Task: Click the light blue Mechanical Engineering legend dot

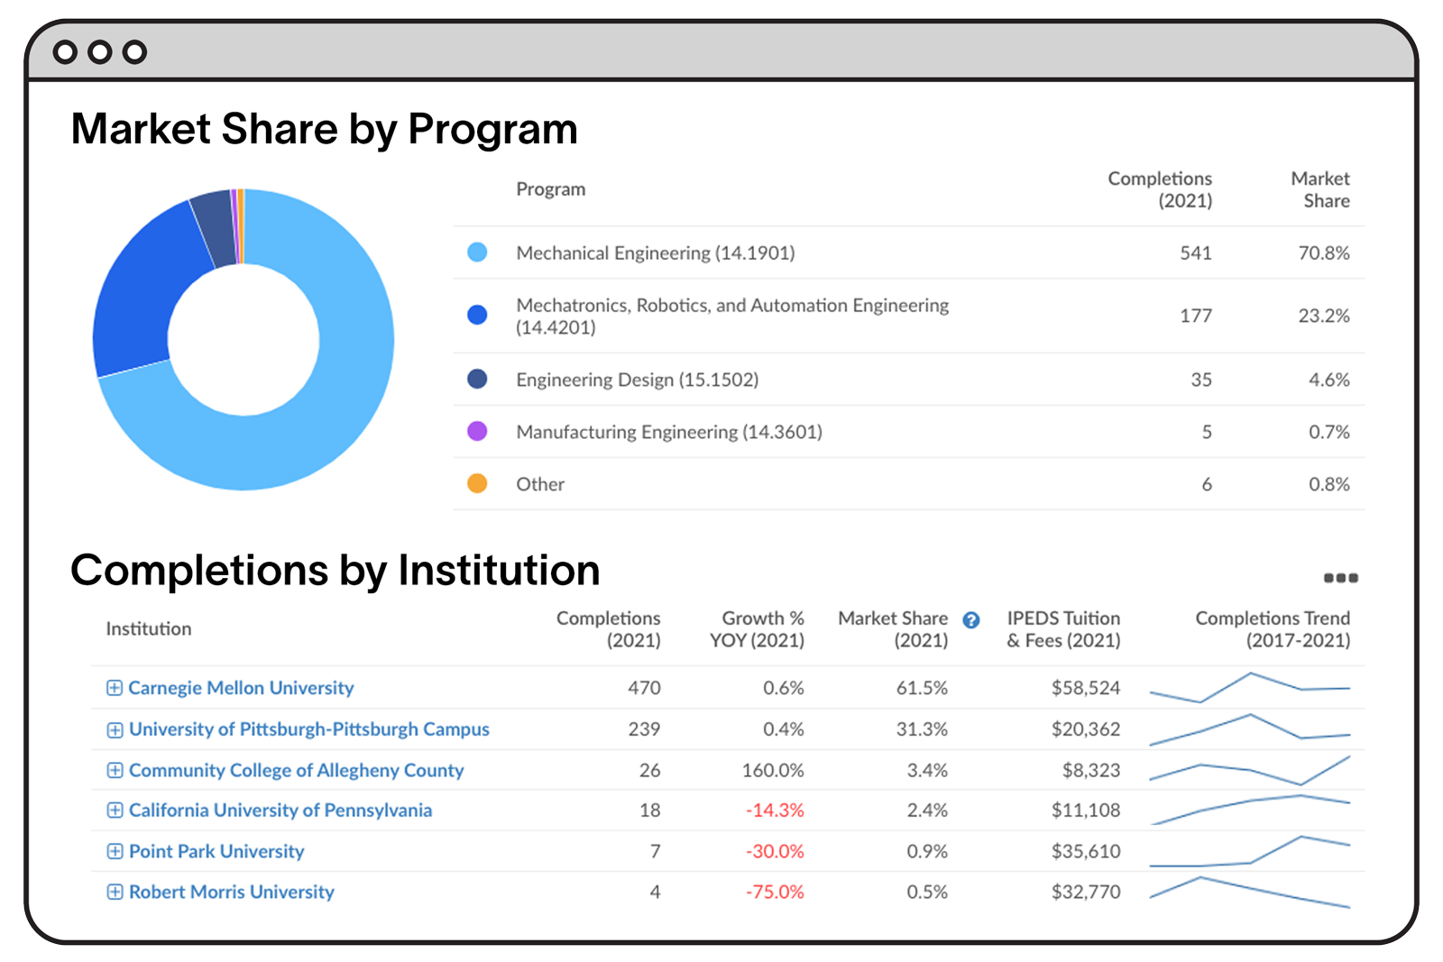Action: pos(477,252)
